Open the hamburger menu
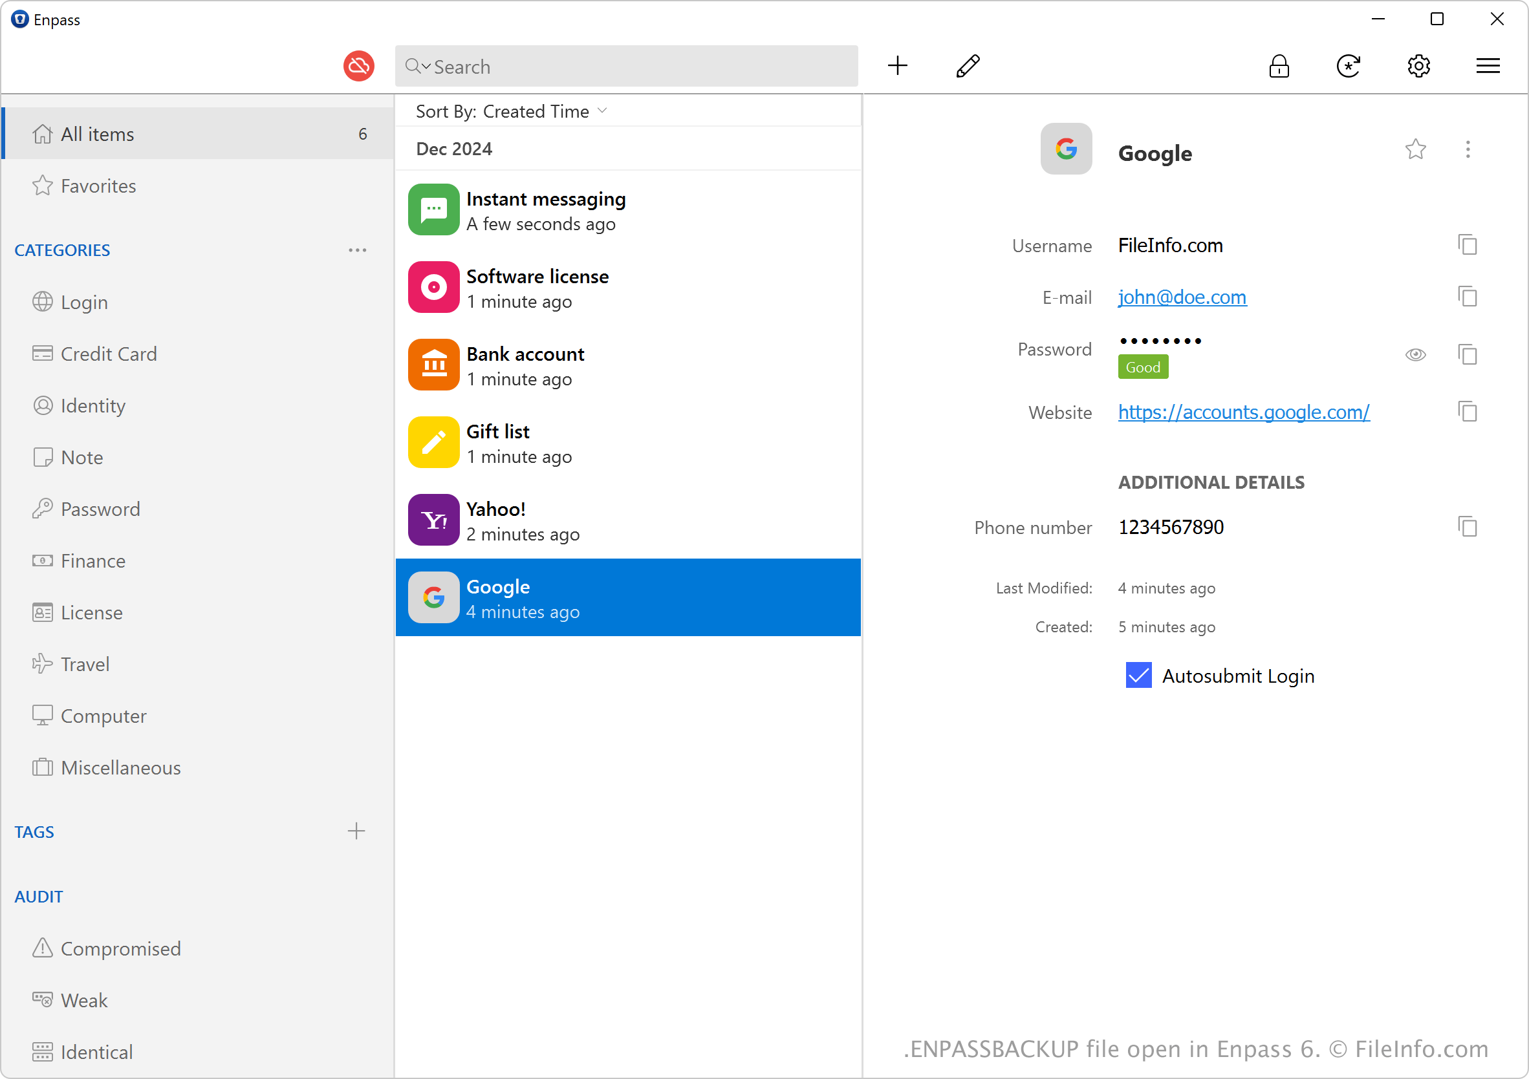Image resolution: width=1529 pixels, height=1079 pixels. click(x=1488, y=66)
